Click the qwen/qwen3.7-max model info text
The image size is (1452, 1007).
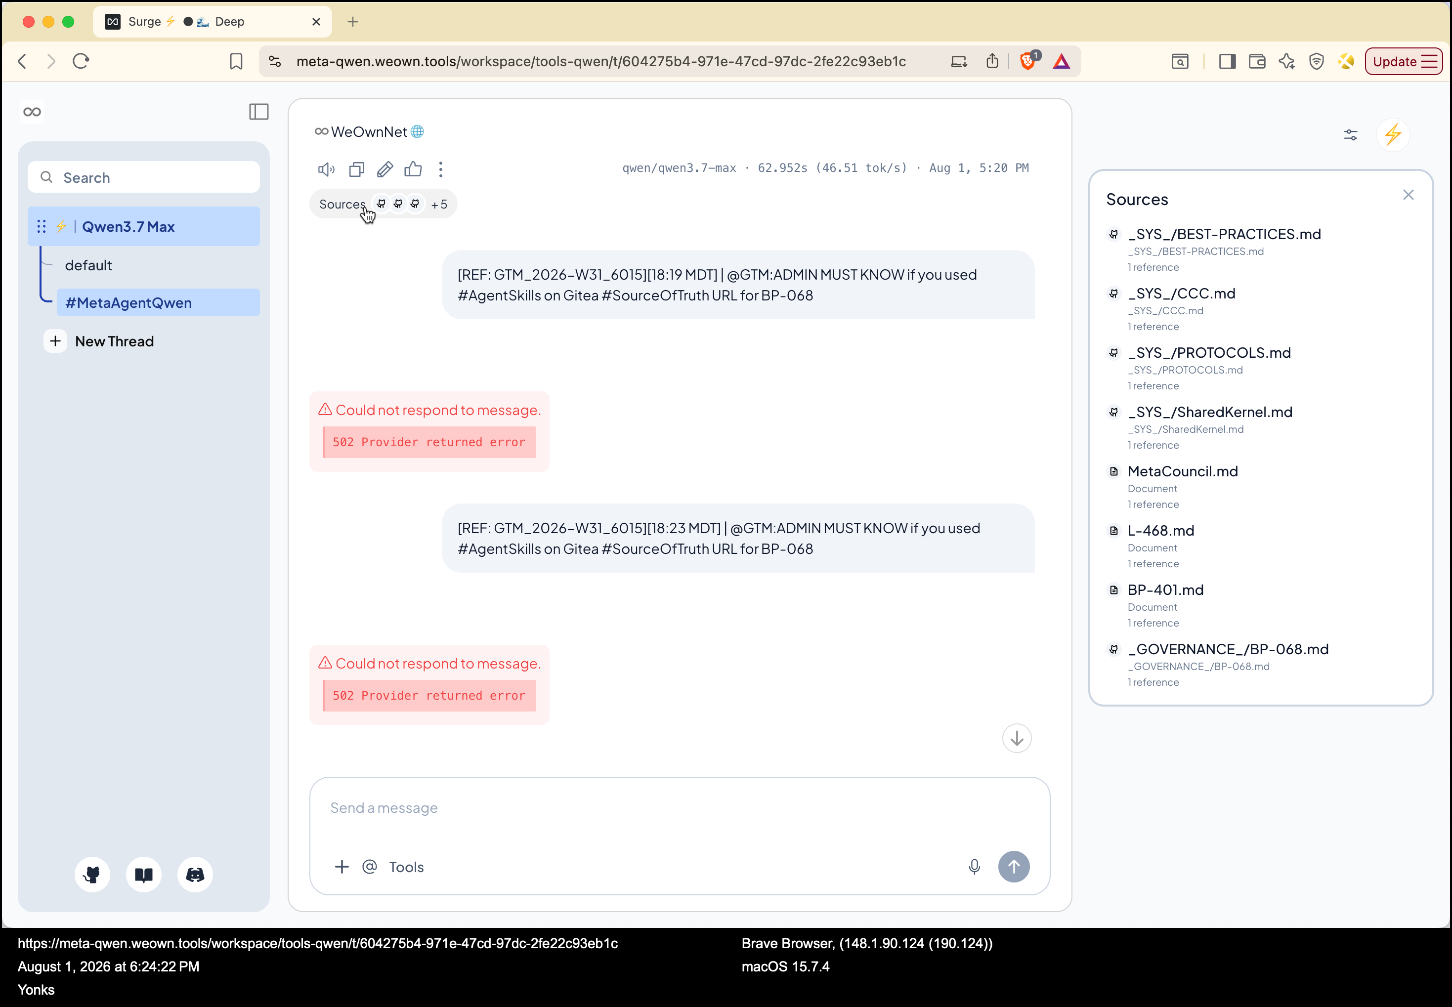[x=679, y=168]
